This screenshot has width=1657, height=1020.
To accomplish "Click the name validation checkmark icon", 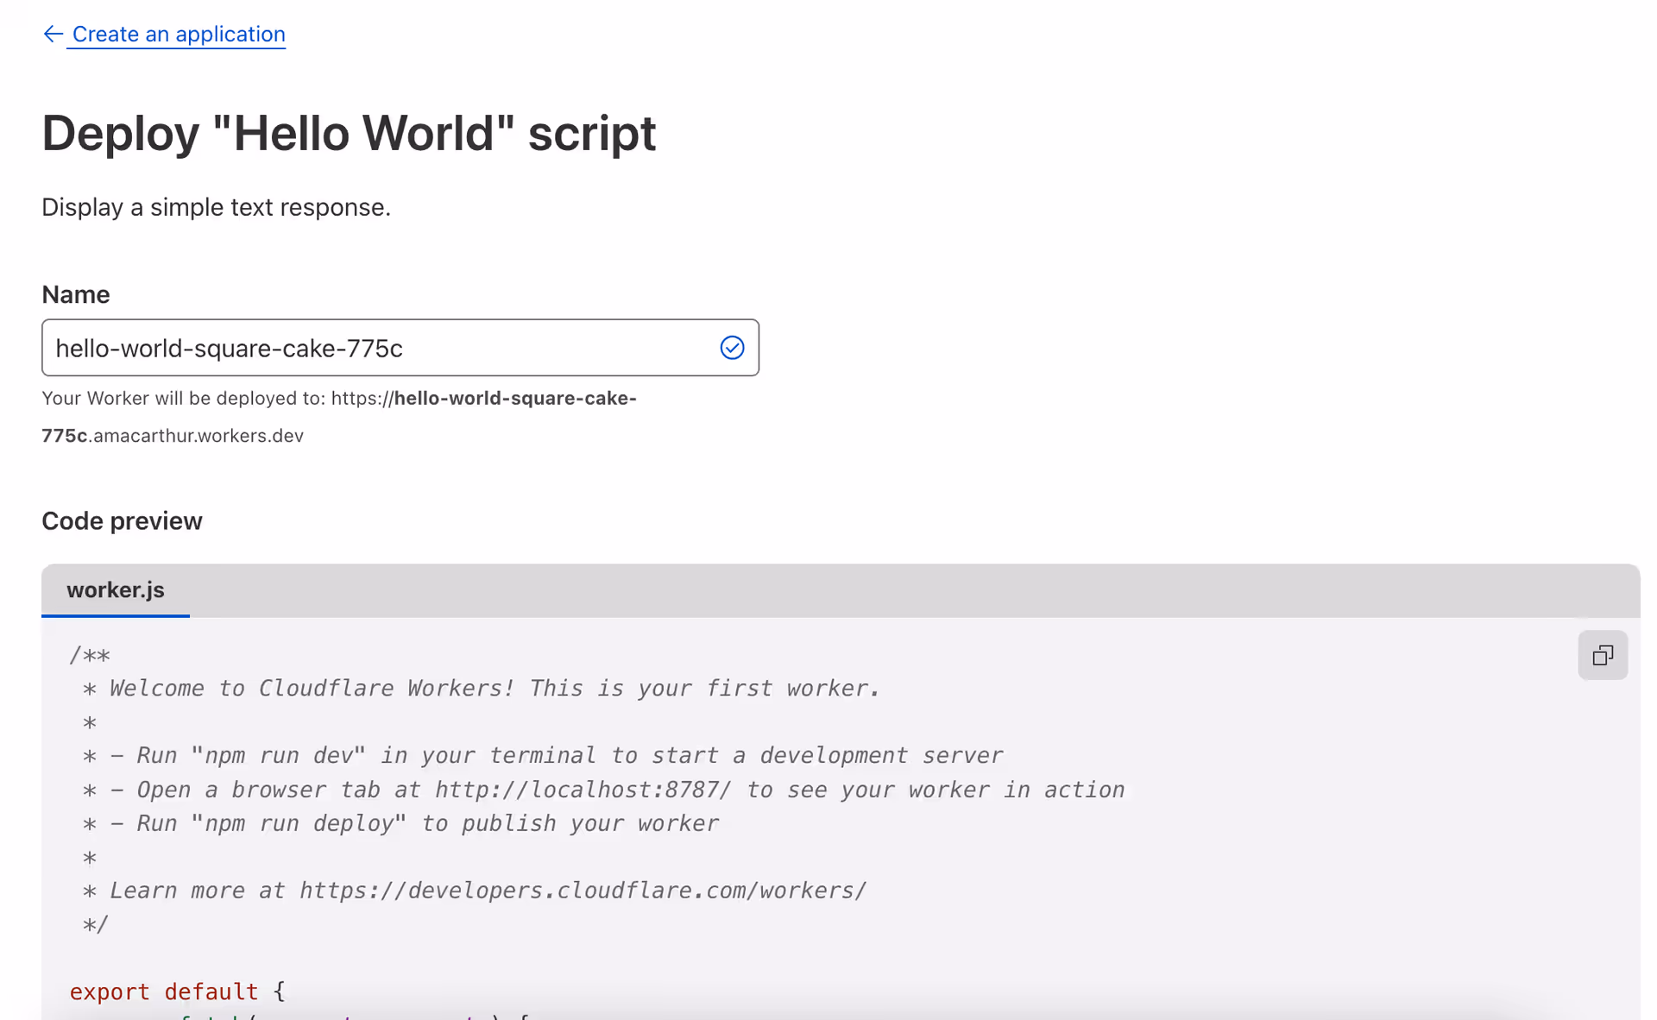I will pos(732,348).
